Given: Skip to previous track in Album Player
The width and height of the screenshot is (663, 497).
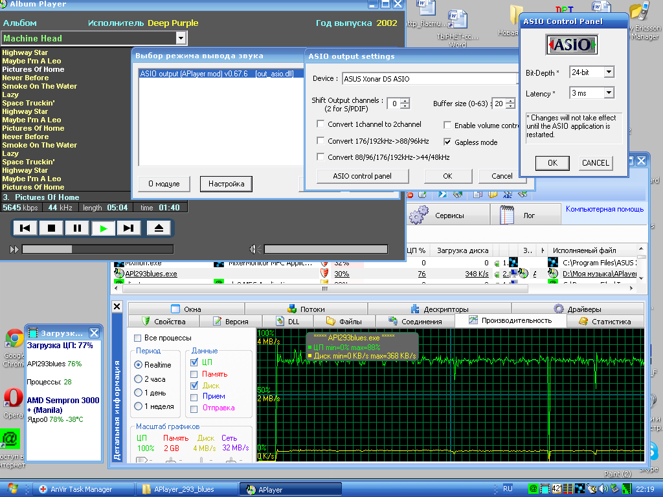Looking at the screenshot, I should click(25, 228).
